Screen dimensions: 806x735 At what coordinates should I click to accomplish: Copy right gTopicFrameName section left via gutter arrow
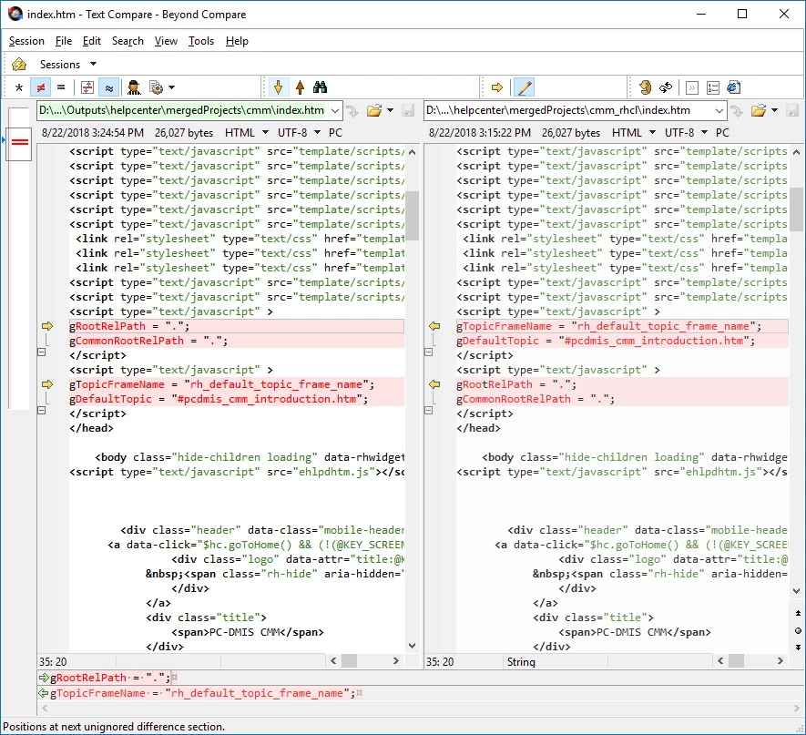coord(434,326)
